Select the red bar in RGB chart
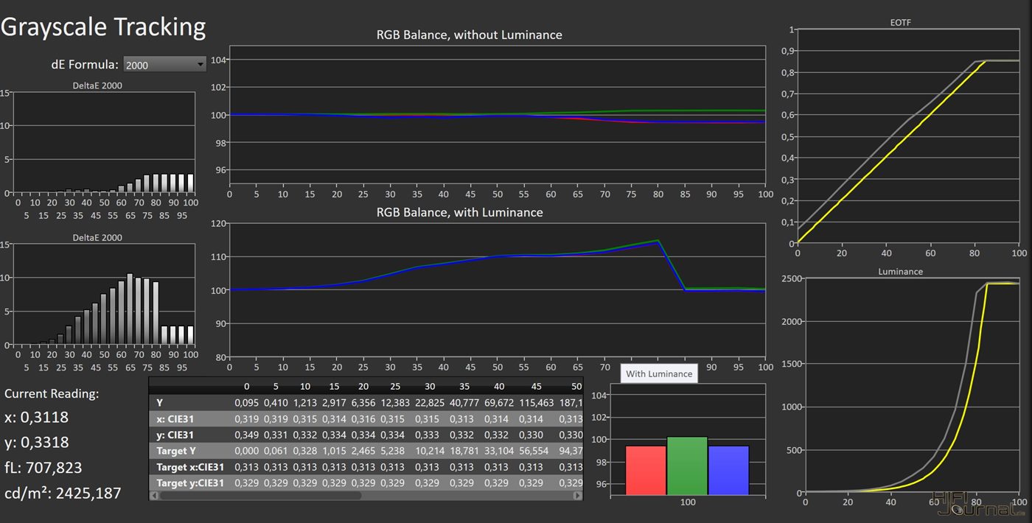Image resolution: width=1032 pixels, height=523 pixels. tap(646, 470)
